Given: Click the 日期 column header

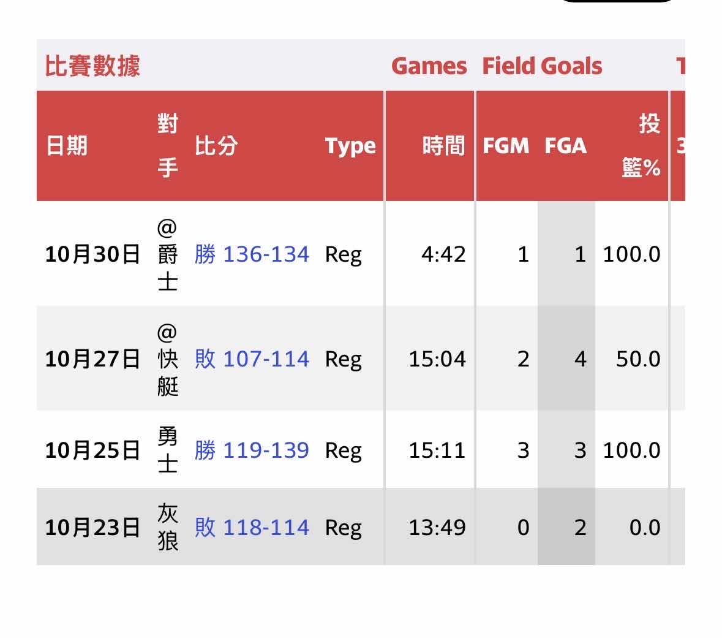Looking at the screenshot, I should tap(67, 146).
